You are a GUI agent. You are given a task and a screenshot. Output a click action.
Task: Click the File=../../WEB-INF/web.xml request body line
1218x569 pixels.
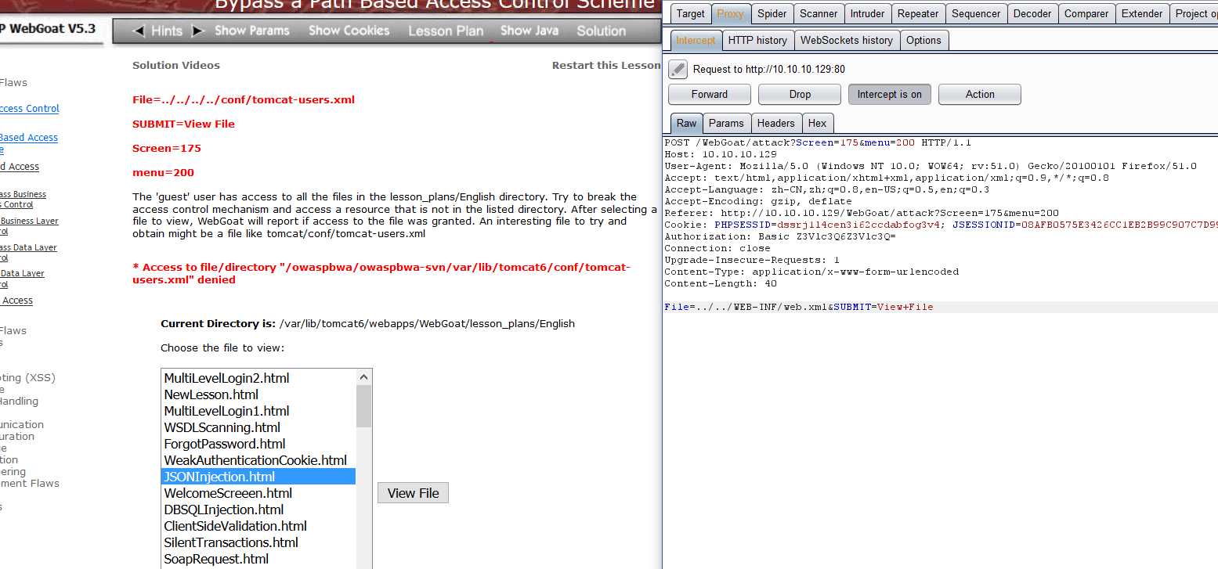[x=799, y=307]
